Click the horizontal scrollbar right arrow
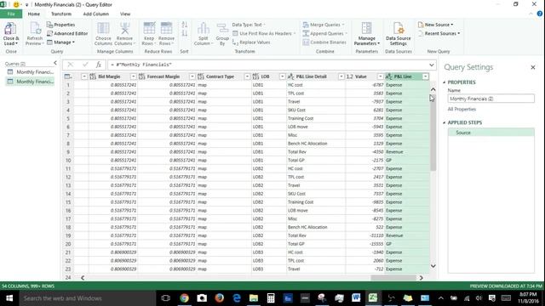The width and height of the screenshot is (545, 306). pos(421,278)
